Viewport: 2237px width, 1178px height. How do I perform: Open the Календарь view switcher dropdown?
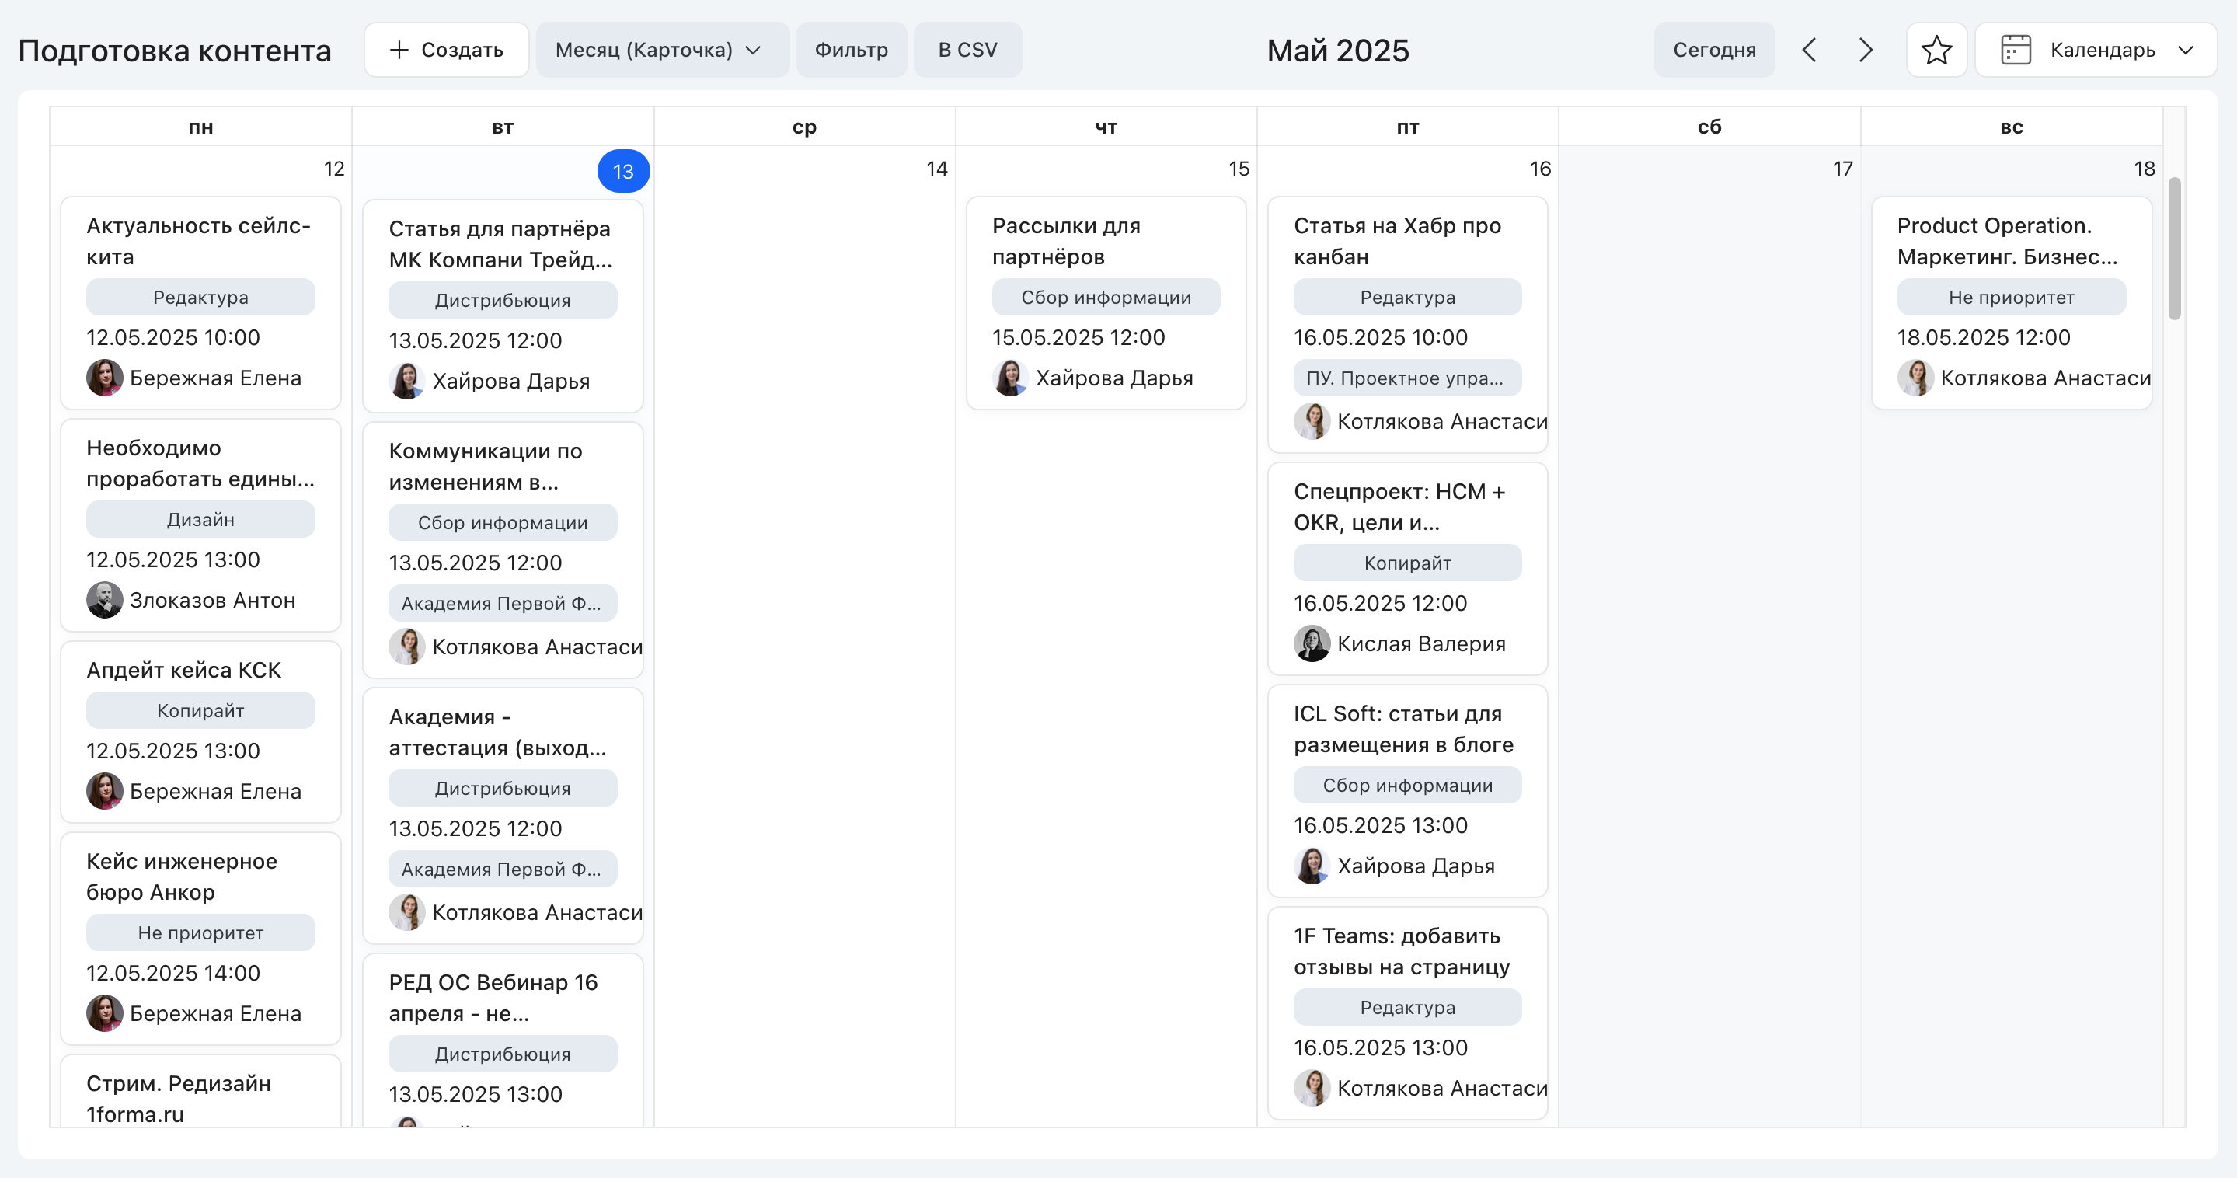coord(2096,50)
